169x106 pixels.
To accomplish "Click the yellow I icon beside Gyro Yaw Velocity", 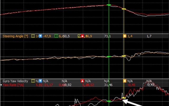I will pyautogui.click(x=33, y=81).
